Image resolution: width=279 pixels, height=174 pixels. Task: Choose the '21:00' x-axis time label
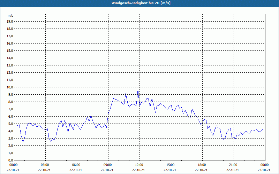pyautogui.click(x=234, y=165)
